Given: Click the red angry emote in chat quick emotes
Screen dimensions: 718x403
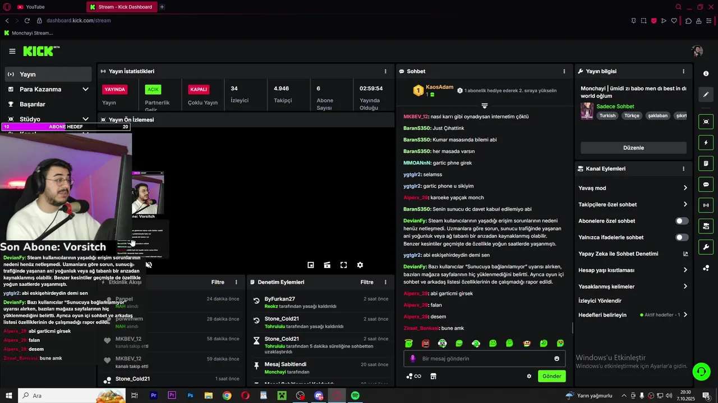Looking at the screenshot, I should coord(426,343).
